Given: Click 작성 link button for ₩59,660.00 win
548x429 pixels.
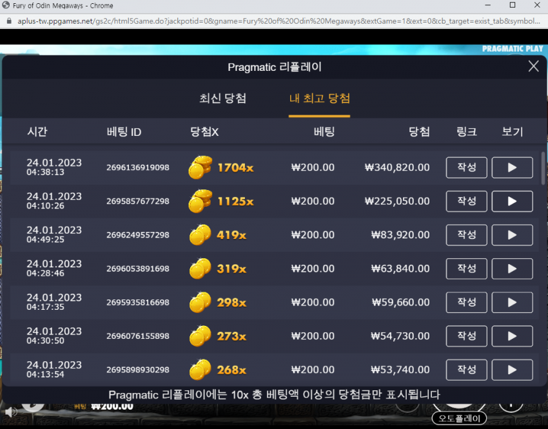Looking at the screenshot, I should tap(466, 302).
